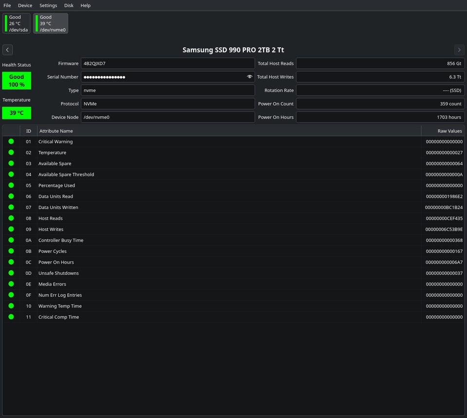Click Total Host Writes value 6.3 Tt
This screenshot has height=418, width=467.
[x=380, y=76]
